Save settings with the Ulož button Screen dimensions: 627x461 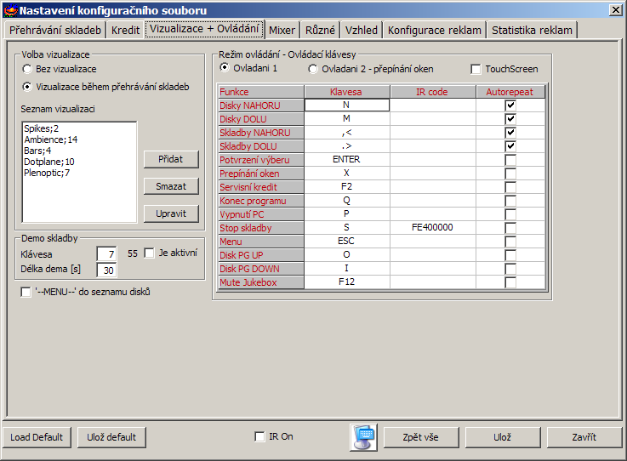502,437
